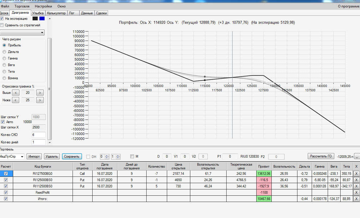Open the Торговля menu
The image size is (360, 218).
pyautogui.click(x=22, y=6)
